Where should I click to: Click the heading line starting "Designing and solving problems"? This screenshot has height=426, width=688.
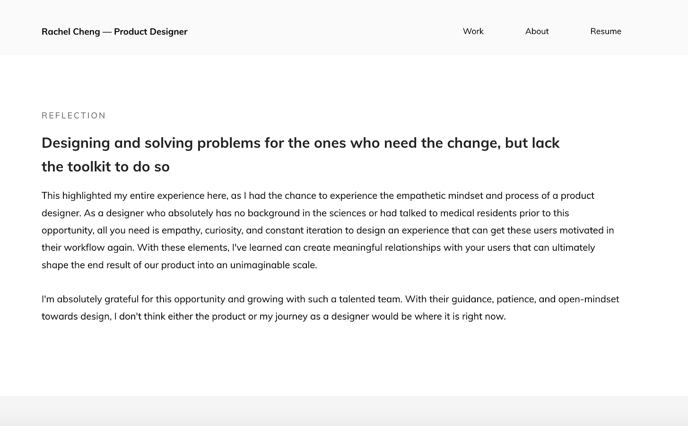(300, 143)
